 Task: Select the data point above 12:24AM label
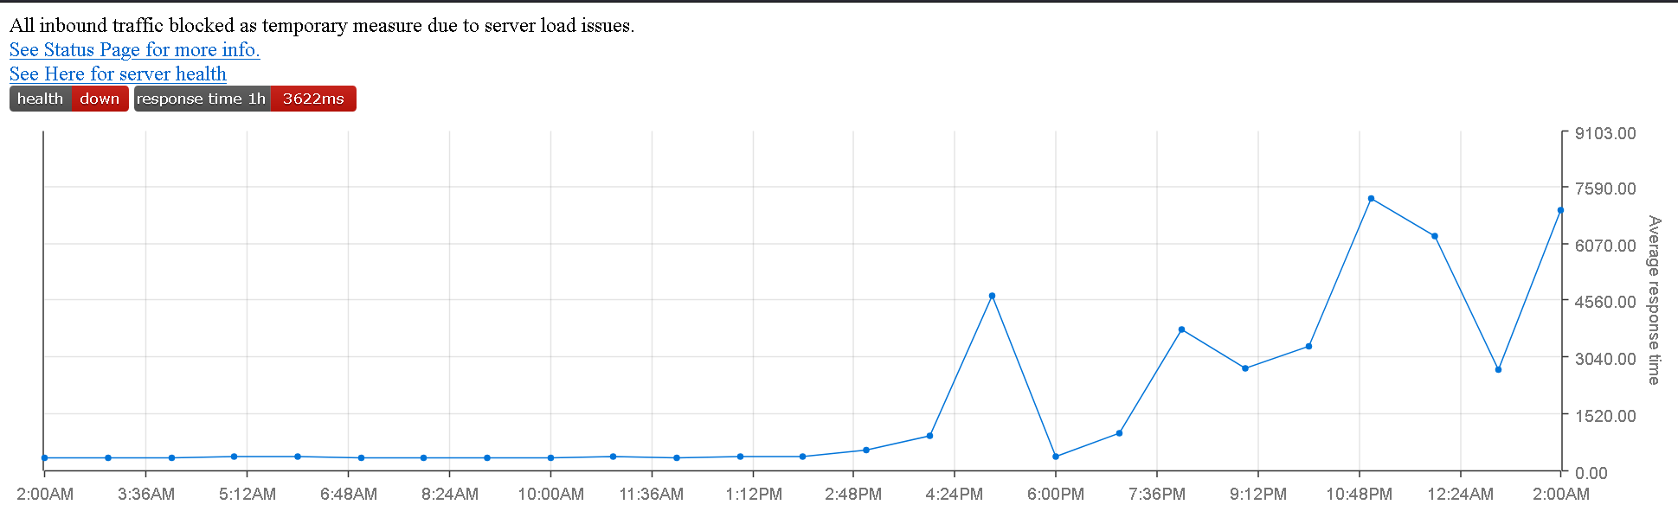pyautogui.click(x=1435, y=236)
